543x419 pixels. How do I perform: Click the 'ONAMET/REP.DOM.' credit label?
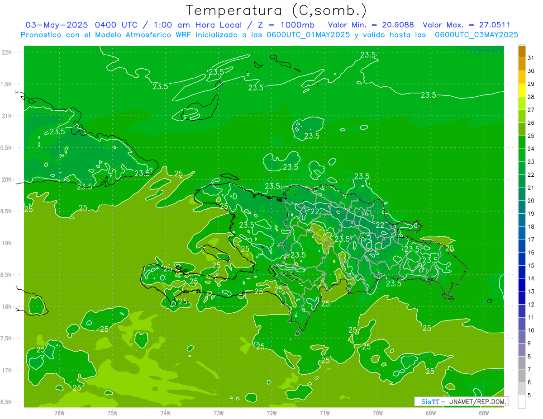478,401
